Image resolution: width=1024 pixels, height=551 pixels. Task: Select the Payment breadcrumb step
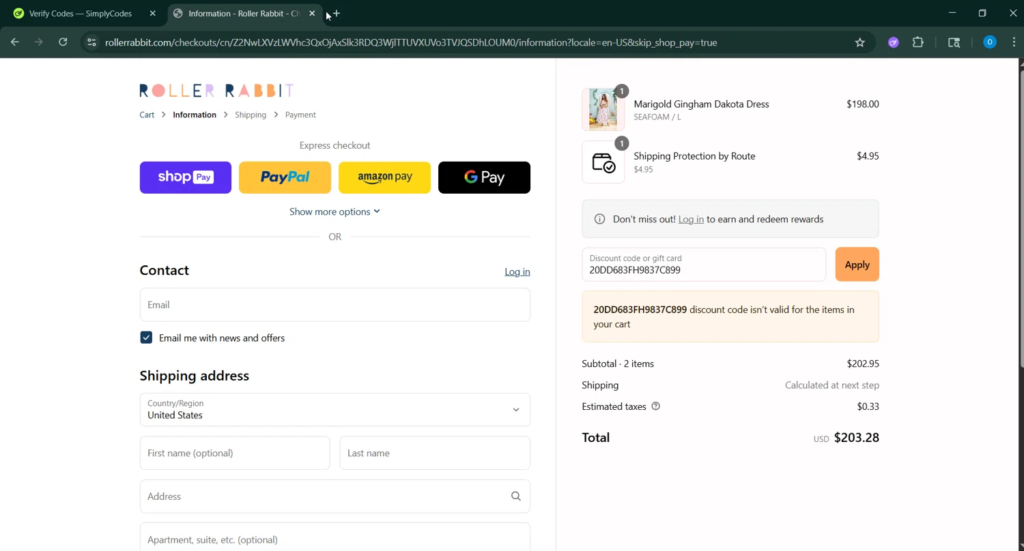point(300,115)
